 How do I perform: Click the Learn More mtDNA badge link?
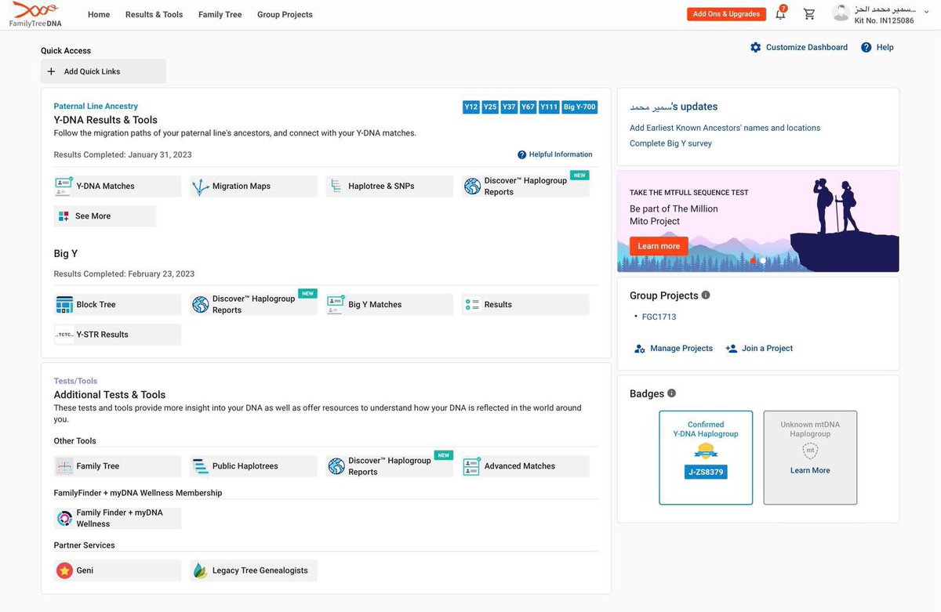pyautogui.click(x=810, y=471)
